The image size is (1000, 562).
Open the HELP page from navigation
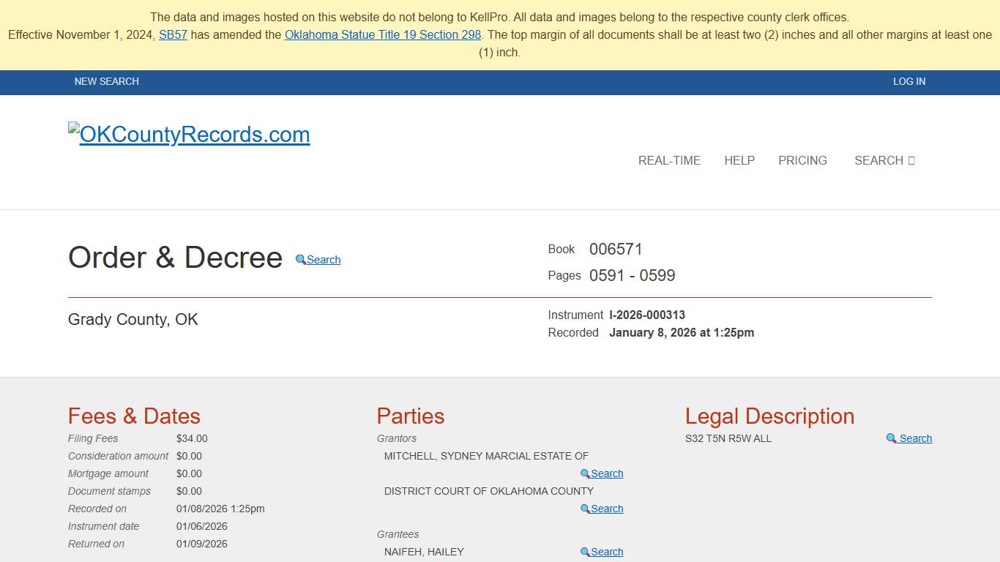tap(739, 160)
